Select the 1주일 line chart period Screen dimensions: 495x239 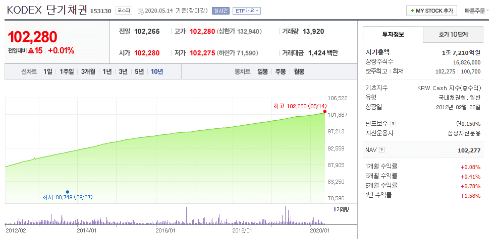point(67,72)
